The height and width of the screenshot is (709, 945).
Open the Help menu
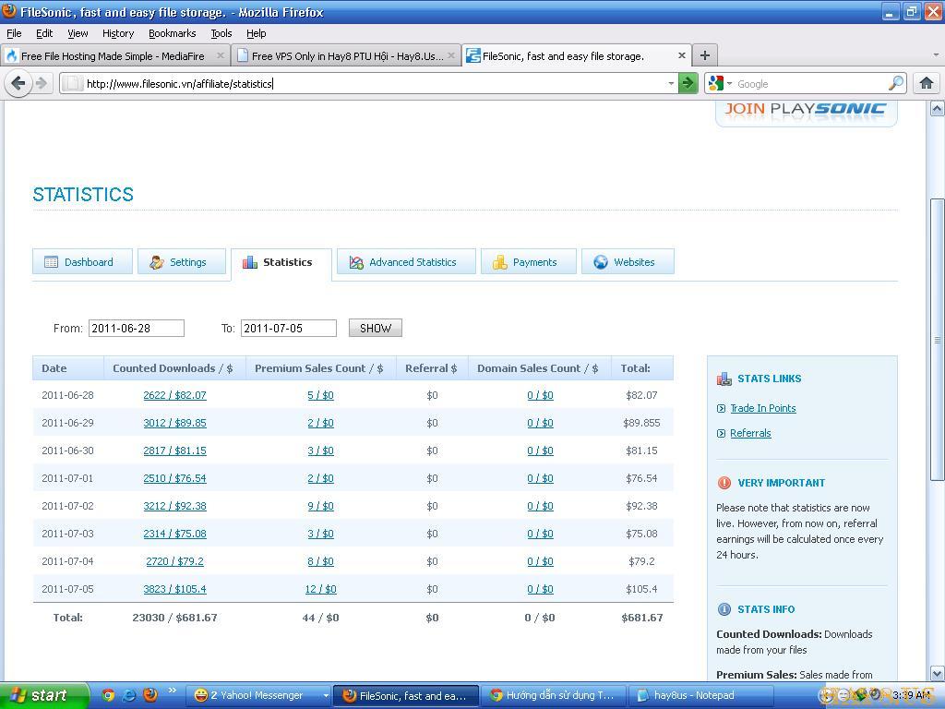pos(257,33)
